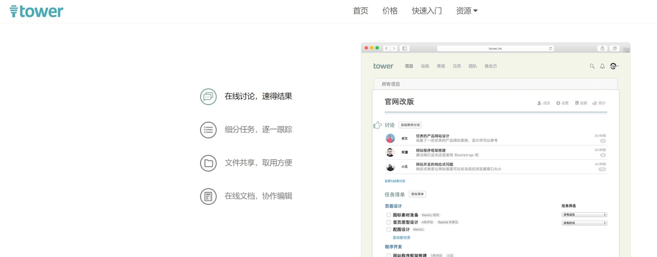657x257 pixels.
Task: Select the 动态 tab in the preview
Action: 425,66
